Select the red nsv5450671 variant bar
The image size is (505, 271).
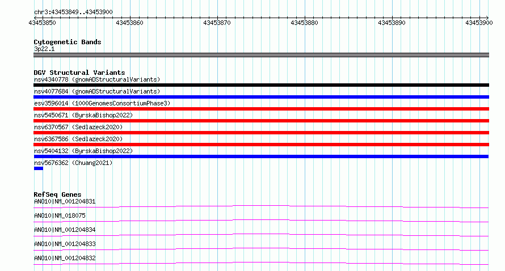point(261,121)
